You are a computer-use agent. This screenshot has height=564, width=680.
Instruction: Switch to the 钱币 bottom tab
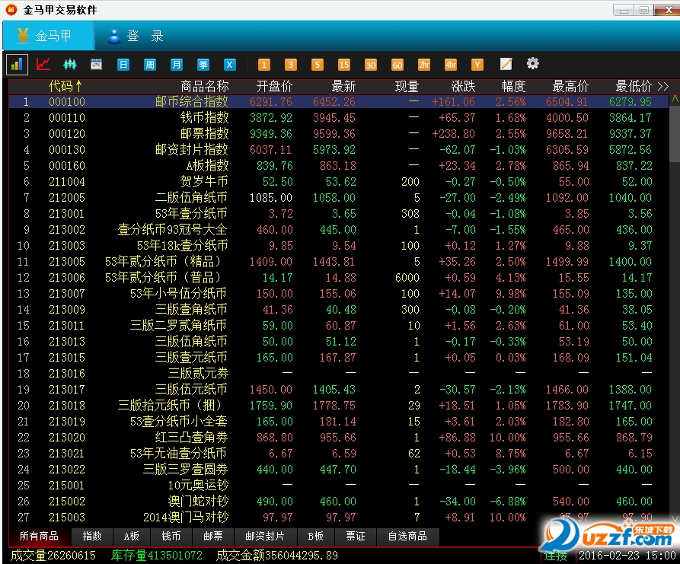(x=171, y=537)
